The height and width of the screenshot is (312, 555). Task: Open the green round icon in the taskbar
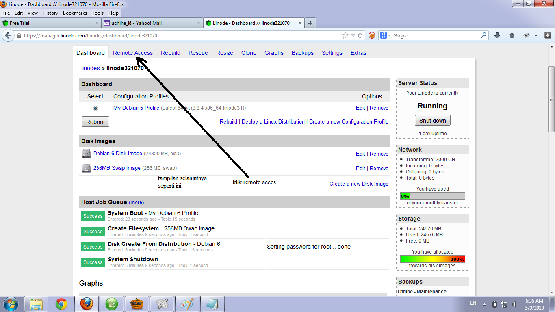pyautogui.click(x=112, y=304)
